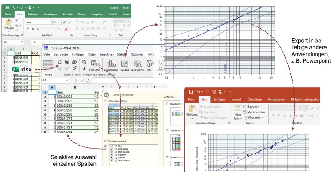Image resolution: width=332 pixels, height=176 pixels.
Task: Toggle the [4] Reparatur column checkbox
Action: click(112, 155)
